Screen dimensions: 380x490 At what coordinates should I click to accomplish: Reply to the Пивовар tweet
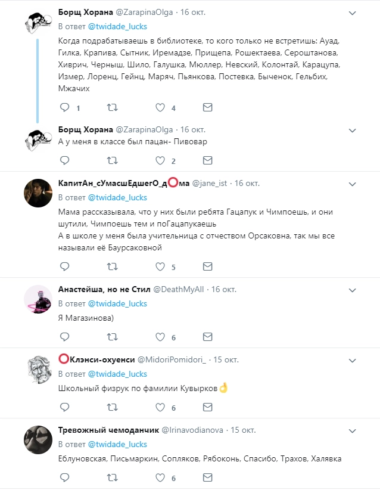pyautogui.click(x=65, y=160)
